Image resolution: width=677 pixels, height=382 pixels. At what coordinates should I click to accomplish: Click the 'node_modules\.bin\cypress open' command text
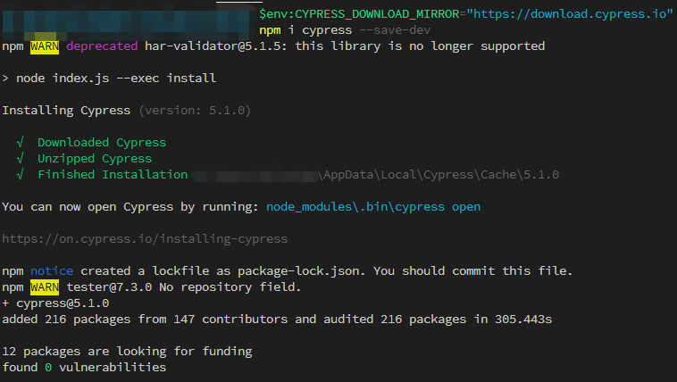[x=373, y=207]
